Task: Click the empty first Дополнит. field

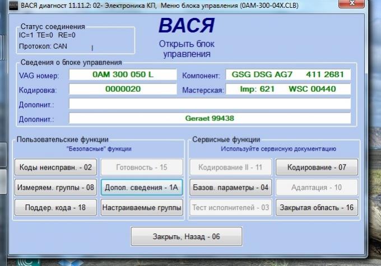Action: coord(210,104)
